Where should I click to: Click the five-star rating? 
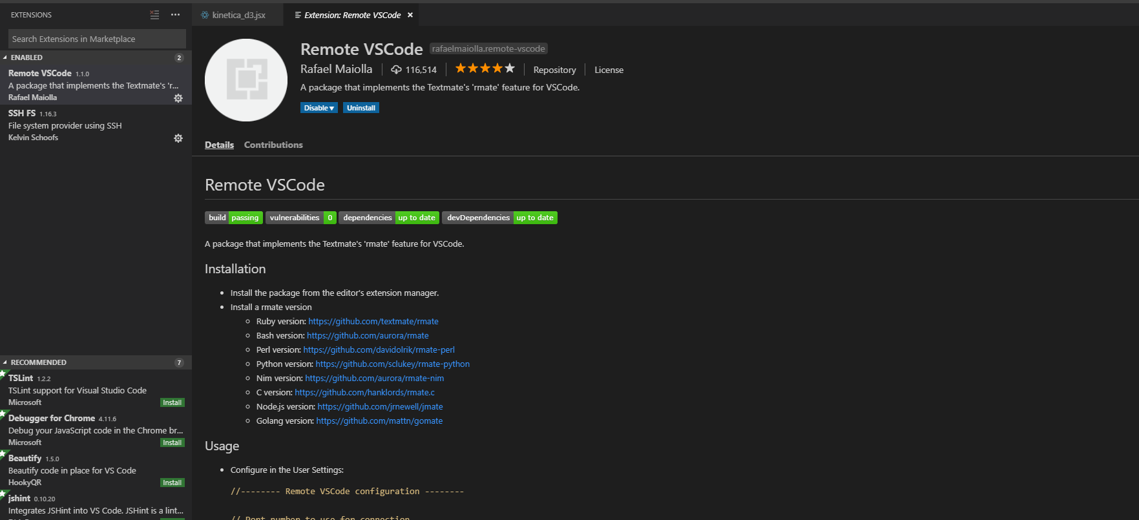point(485,68)
